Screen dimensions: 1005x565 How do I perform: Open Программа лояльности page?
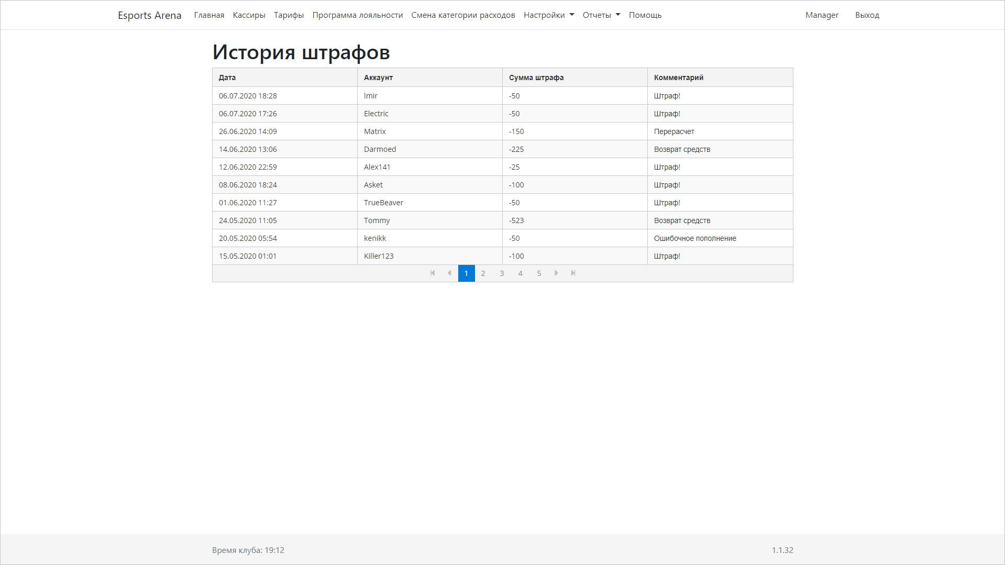tap(357, 15)
